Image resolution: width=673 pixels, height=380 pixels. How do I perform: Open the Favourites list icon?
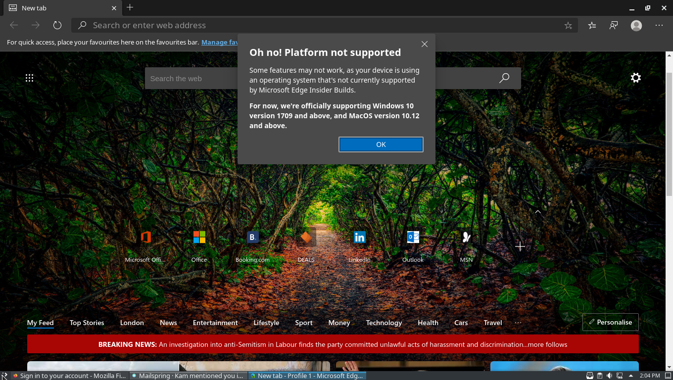[592, 25]
